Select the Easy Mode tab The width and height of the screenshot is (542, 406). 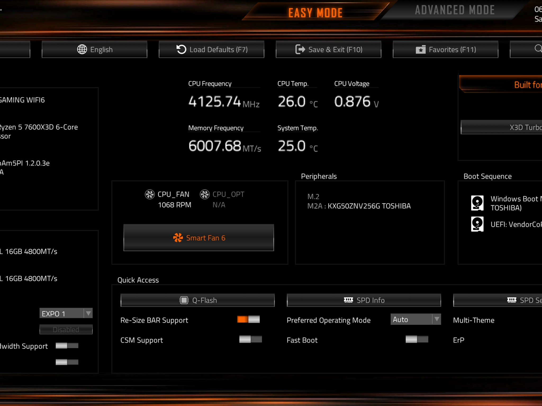315,12
